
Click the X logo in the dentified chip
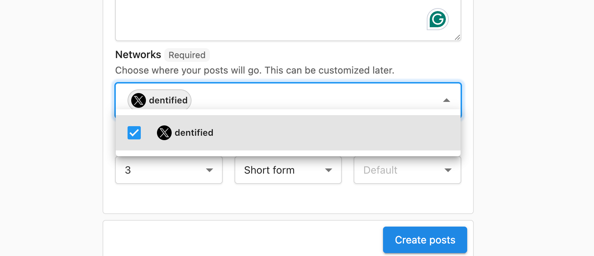coord(139,100)
